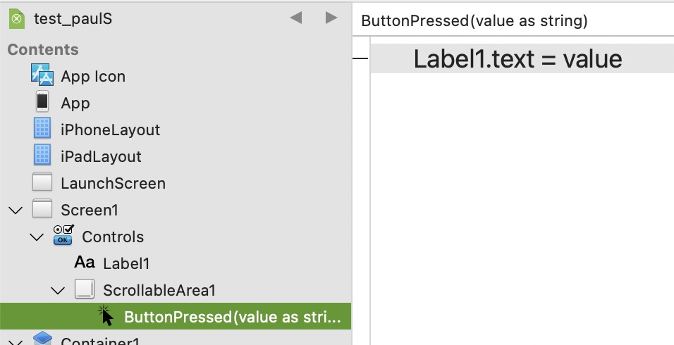The image size is (674, 345).
Task: Click the Screen1 window icon
Action: [x=42, y=210]
